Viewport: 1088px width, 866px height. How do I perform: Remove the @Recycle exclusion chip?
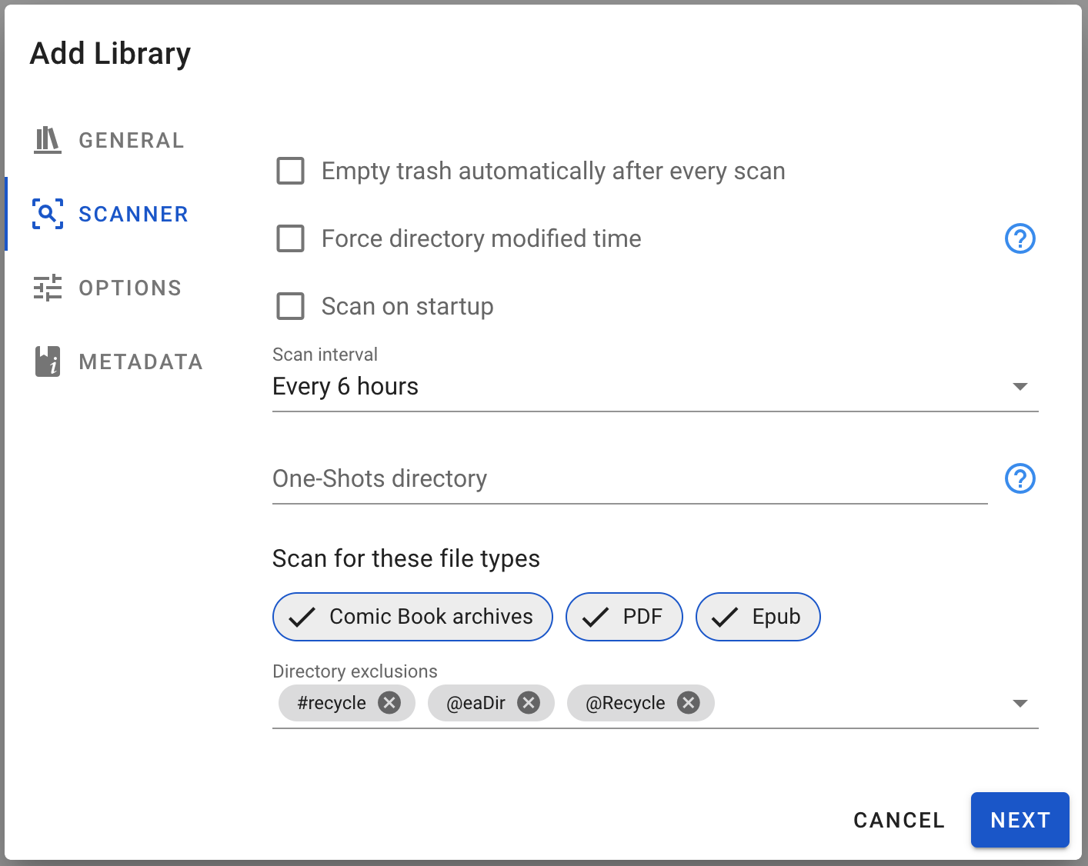689,702
